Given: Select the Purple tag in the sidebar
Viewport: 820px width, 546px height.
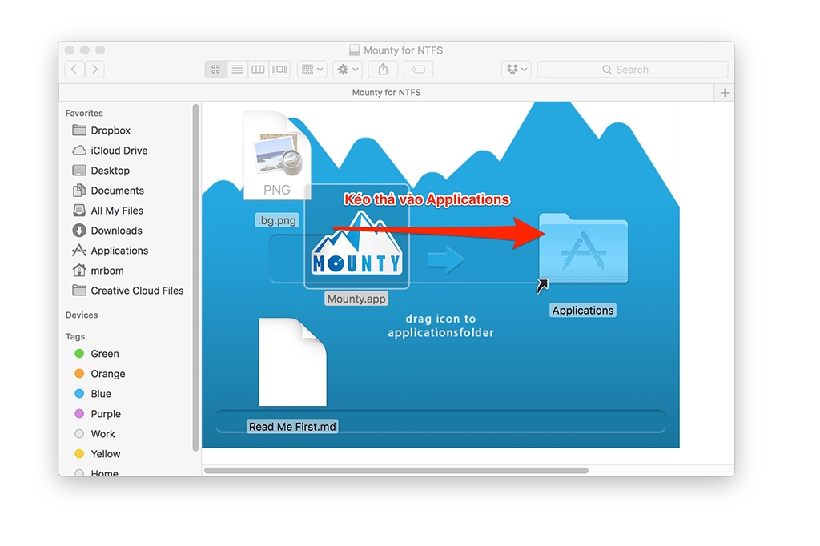Looking at the screenshot, I should pos(105,413).
